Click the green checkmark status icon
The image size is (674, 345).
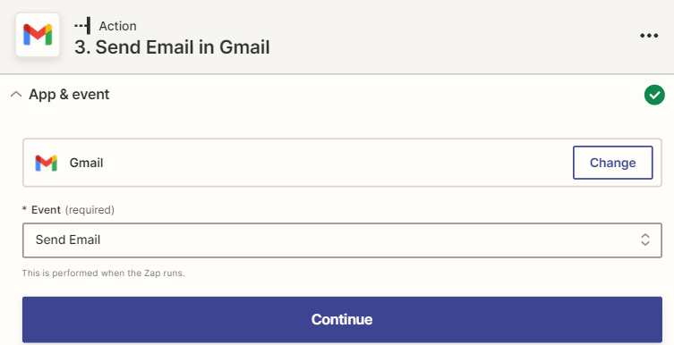(x=654, y=95)
